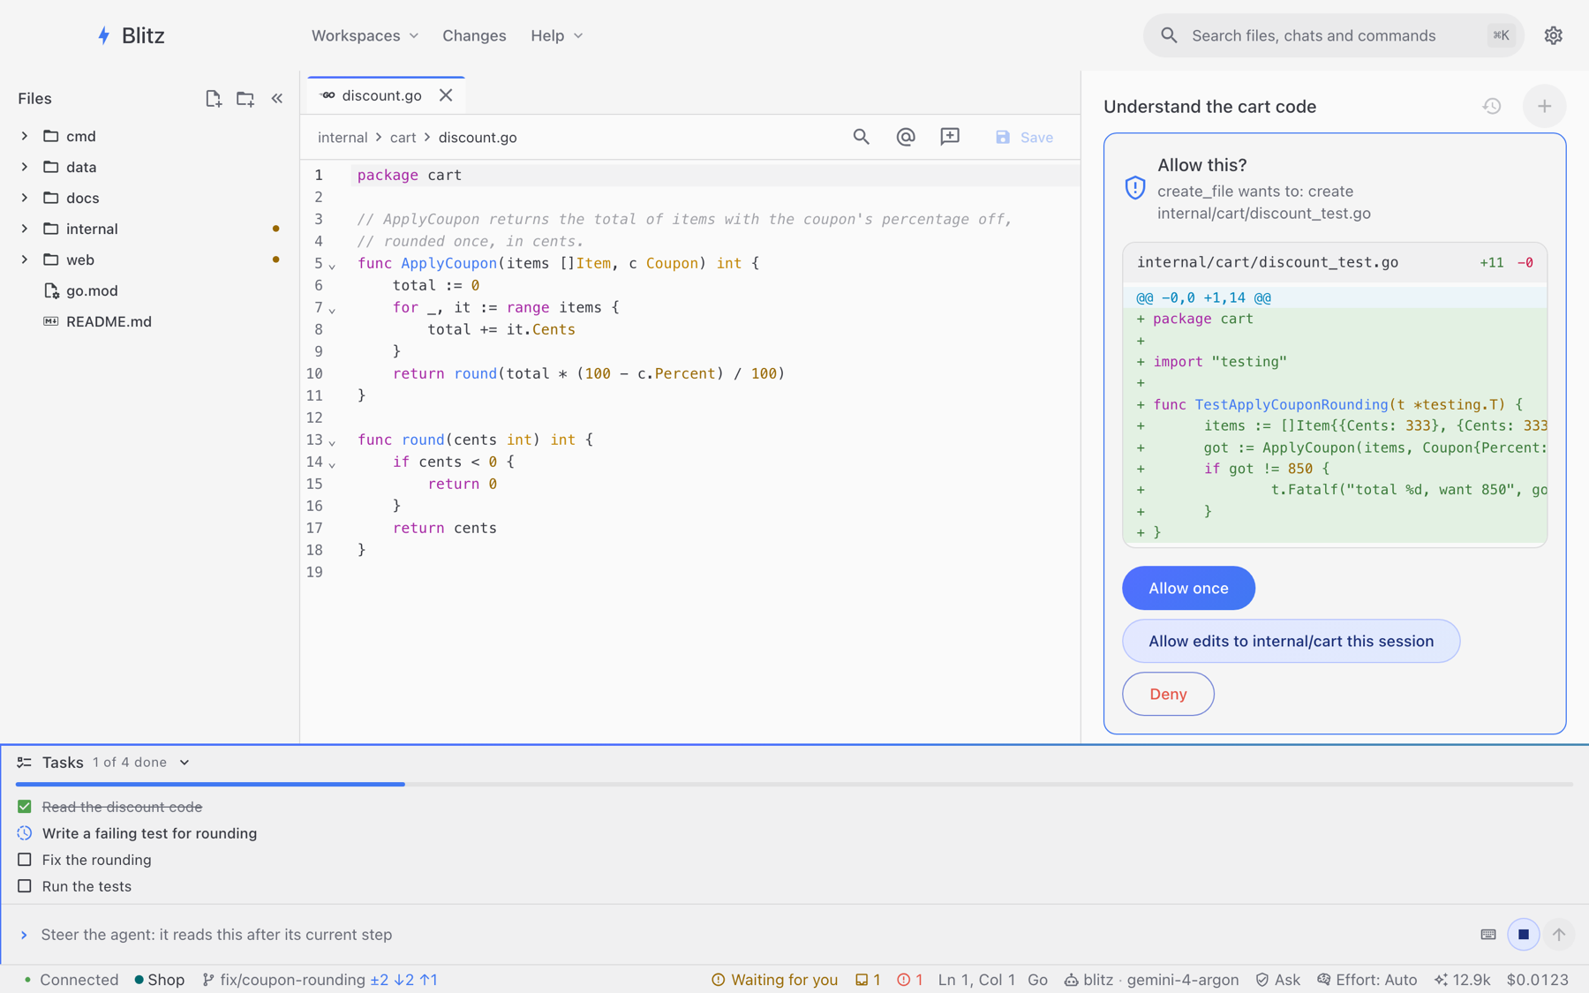The width and height of the screenshot is (1589, 993).
Task: Close the discount.go tab
Action: tap(446, 95)
